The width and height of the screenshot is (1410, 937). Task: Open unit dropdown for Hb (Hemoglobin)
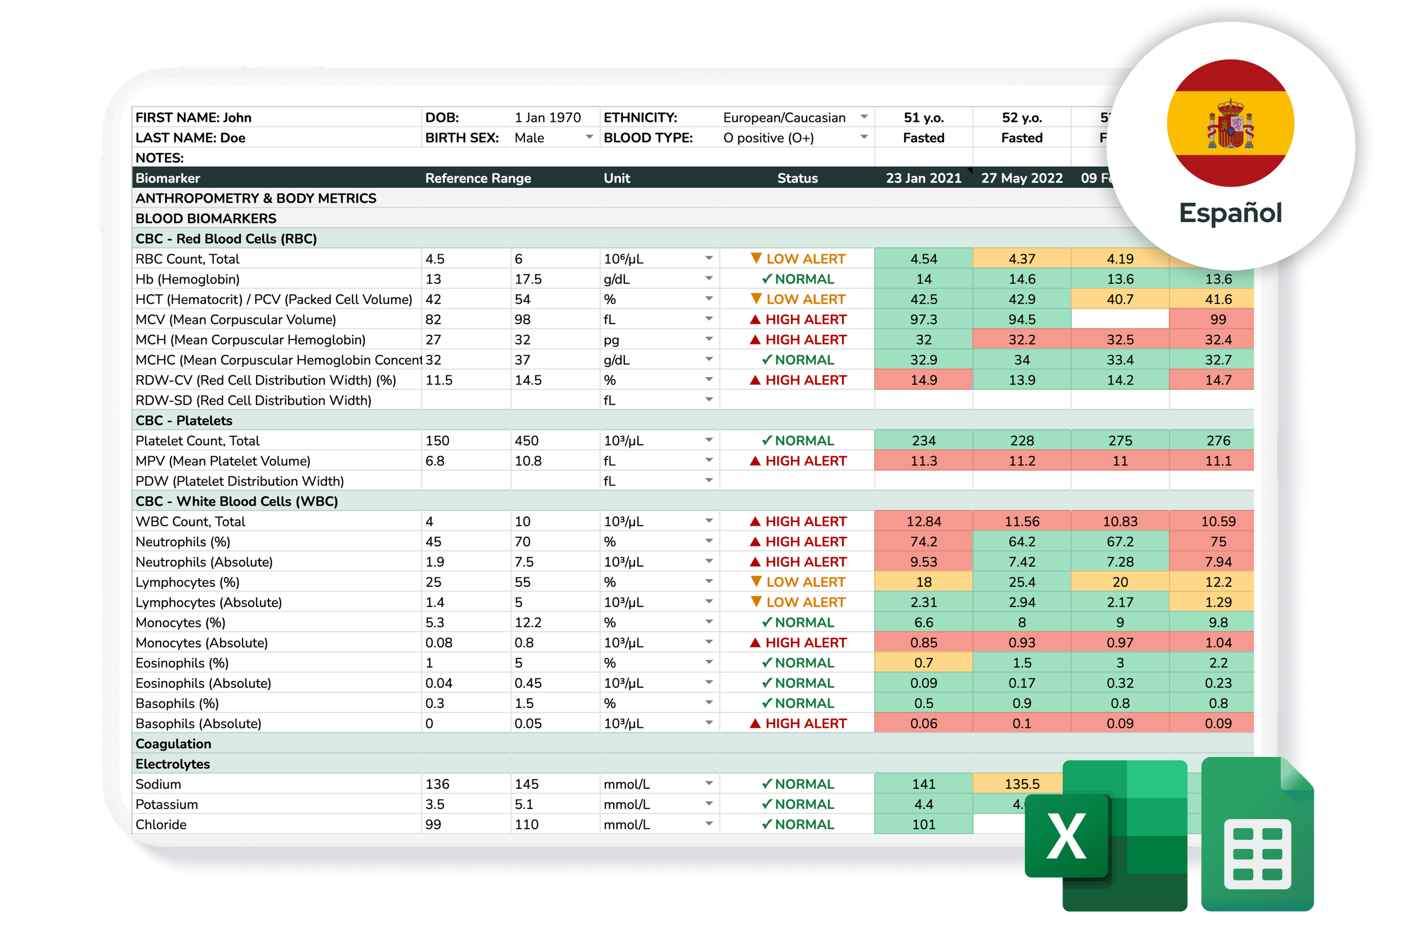[x=709, y=279]
